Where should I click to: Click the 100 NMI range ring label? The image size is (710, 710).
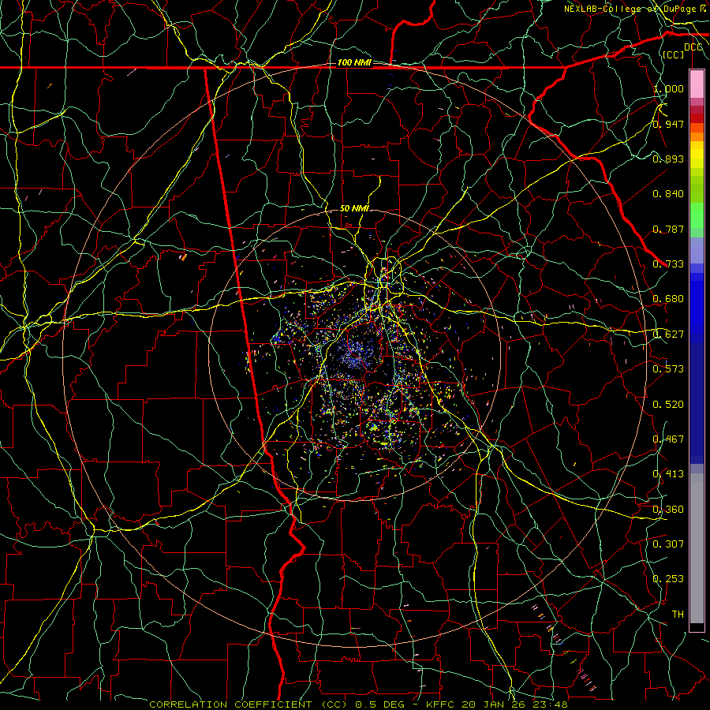(x=354, y=62)
